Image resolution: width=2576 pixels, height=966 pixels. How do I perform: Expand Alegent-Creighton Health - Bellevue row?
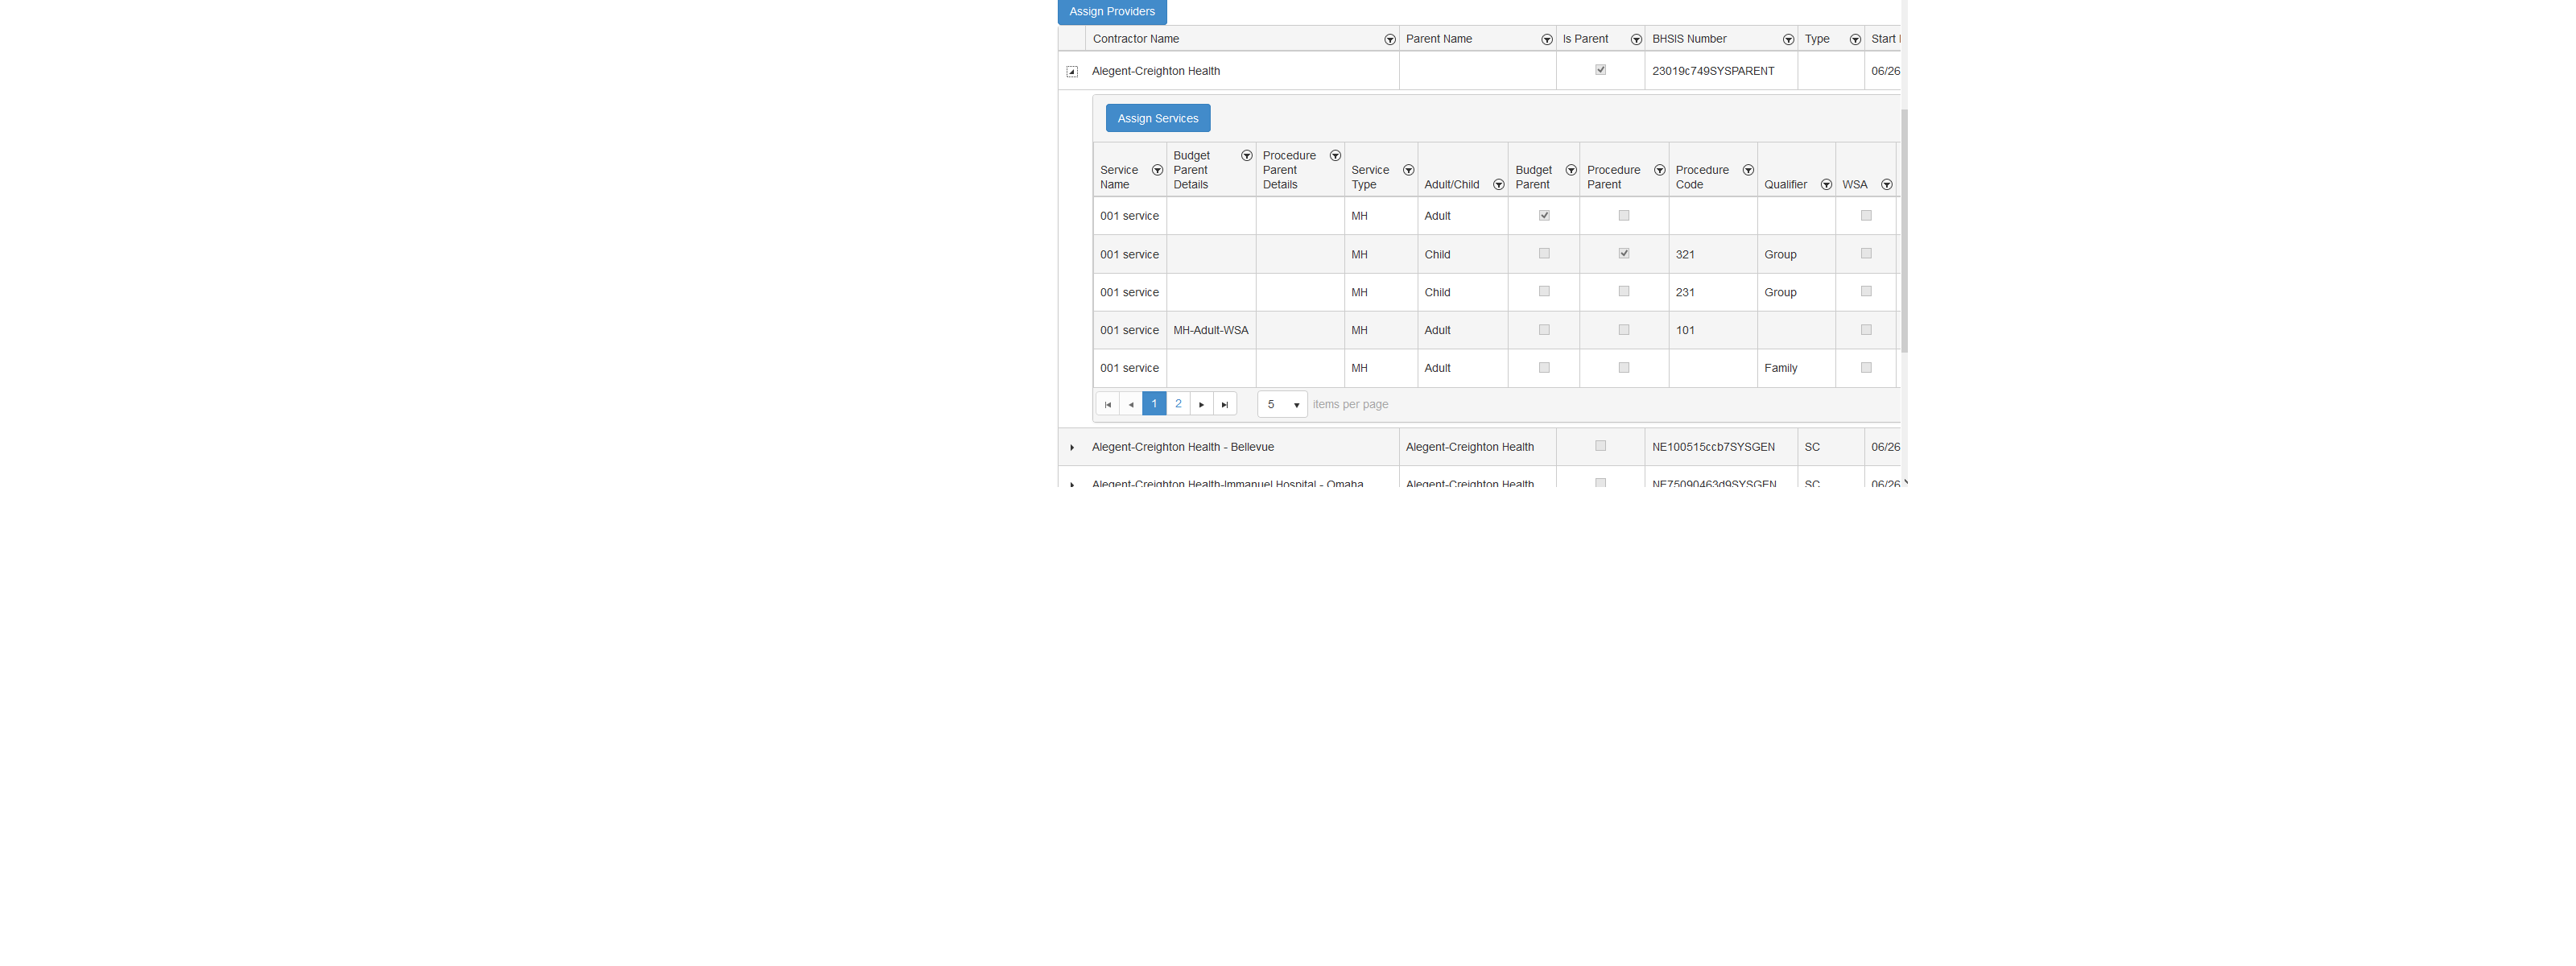(x=1072, y=448)
